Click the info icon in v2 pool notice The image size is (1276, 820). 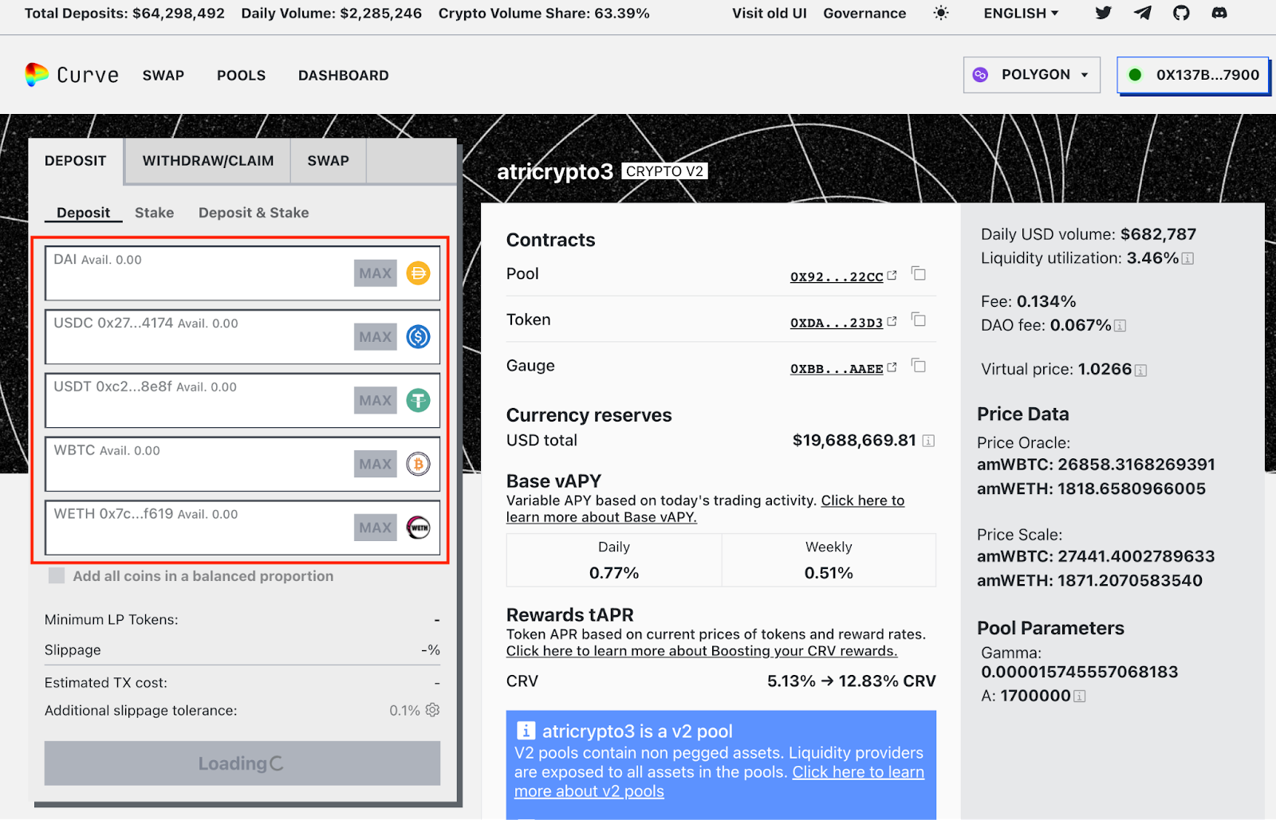[526, 731]
